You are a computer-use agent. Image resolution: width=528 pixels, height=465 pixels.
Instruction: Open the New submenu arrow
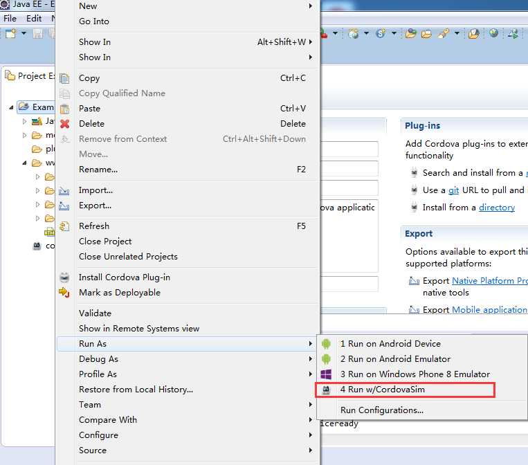coord(311,6)
